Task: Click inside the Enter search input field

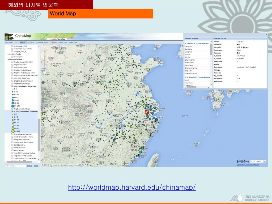Action: 16,166
